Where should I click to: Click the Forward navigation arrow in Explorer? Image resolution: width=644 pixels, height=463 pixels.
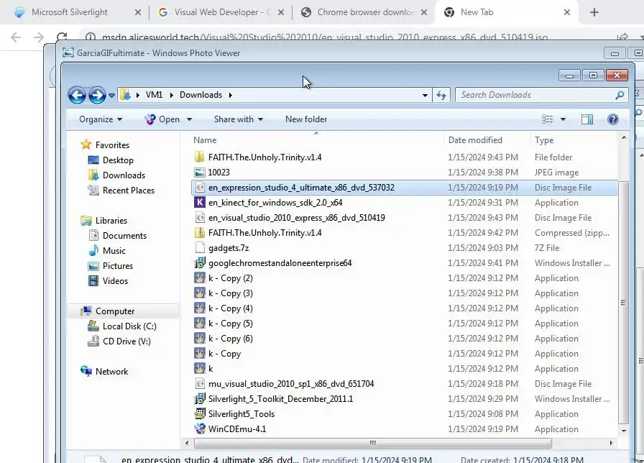click(97, 96)
